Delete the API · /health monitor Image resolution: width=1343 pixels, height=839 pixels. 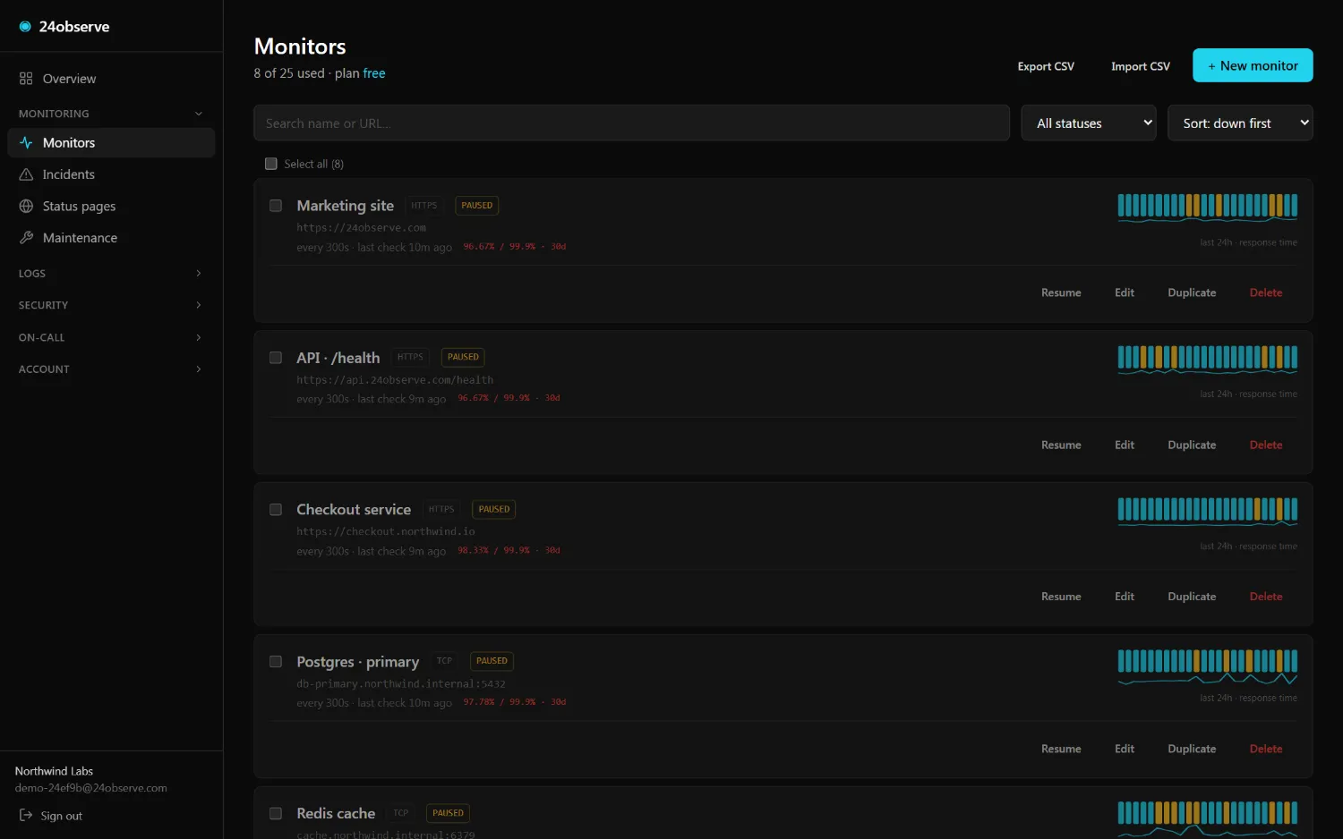1266,445
